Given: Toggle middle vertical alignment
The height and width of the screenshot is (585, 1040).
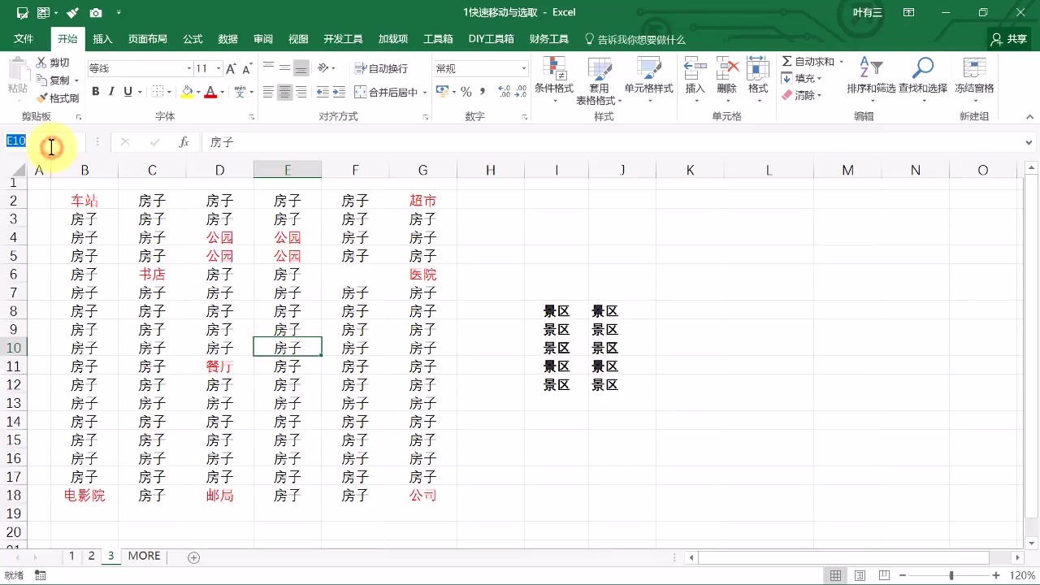Looking at the screenshot, I should pyautogui.click(x=284, y=68).
